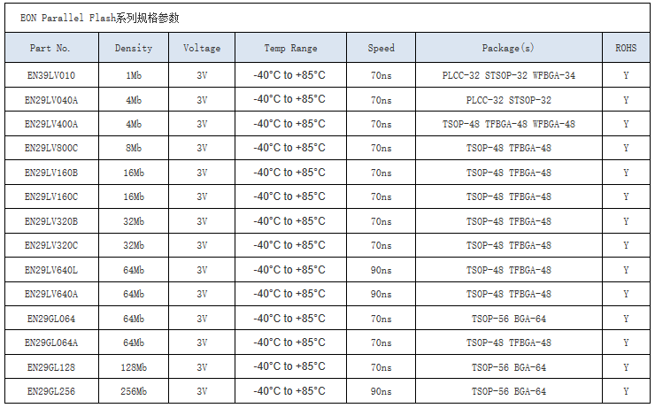The width and height of the screenshot is (655, 408).
Task: Select the EN29GL128 part number
Action: tap(50, 366)
